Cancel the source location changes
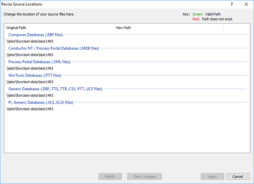The height and width of the screenshot is (184, 254). point(238,177)
